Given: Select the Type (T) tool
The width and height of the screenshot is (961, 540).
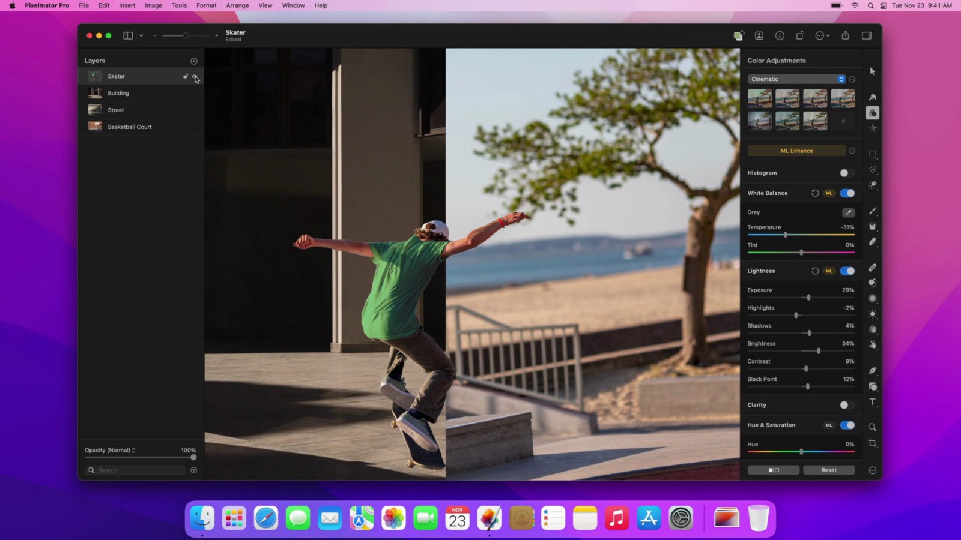Looking at the screenshot, I should [x=872, y=402].
